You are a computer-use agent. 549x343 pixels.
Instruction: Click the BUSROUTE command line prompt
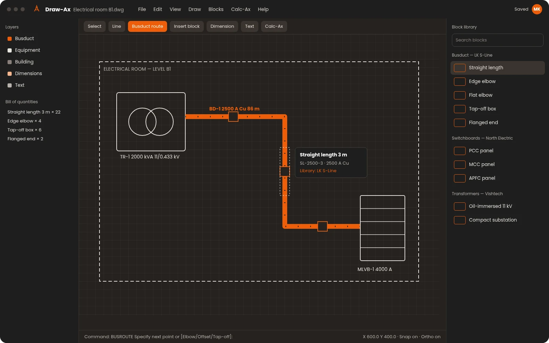(159, 337)
